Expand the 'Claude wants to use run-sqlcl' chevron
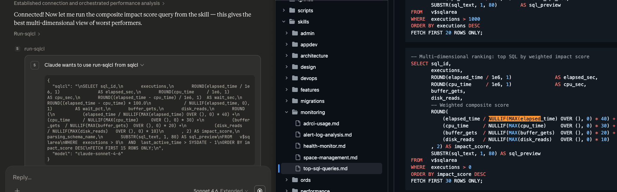Image resolution: width=617 pixels, height=192 pixels. point(142,65)
